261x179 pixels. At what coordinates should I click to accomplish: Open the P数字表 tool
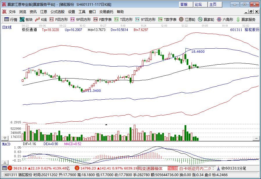click(103, 19)
